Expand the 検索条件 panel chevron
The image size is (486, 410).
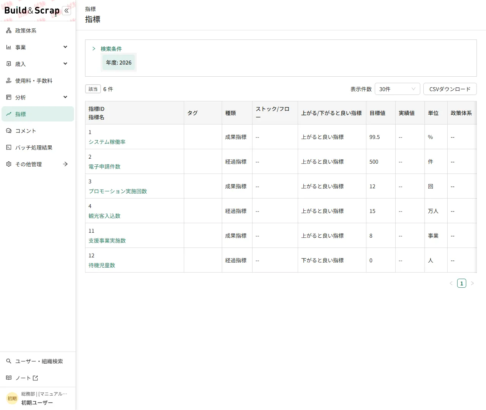tap(94, 49)
